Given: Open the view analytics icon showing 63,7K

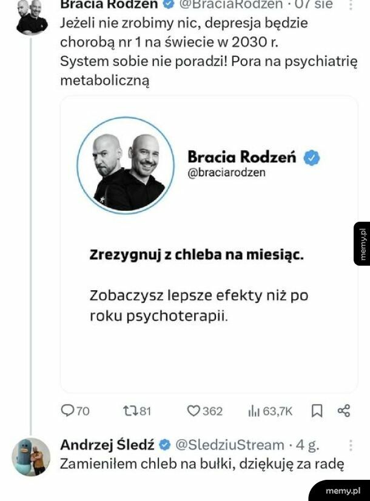Looking at the screenshot, I should coord(253,410).
